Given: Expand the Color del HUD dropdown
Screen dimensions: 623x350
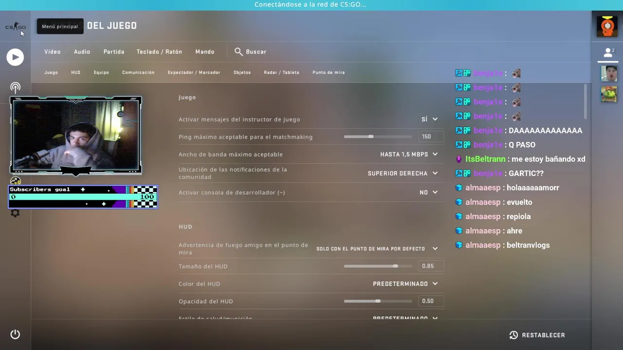Looking at the screenshot, I should (x=405, y=283).
